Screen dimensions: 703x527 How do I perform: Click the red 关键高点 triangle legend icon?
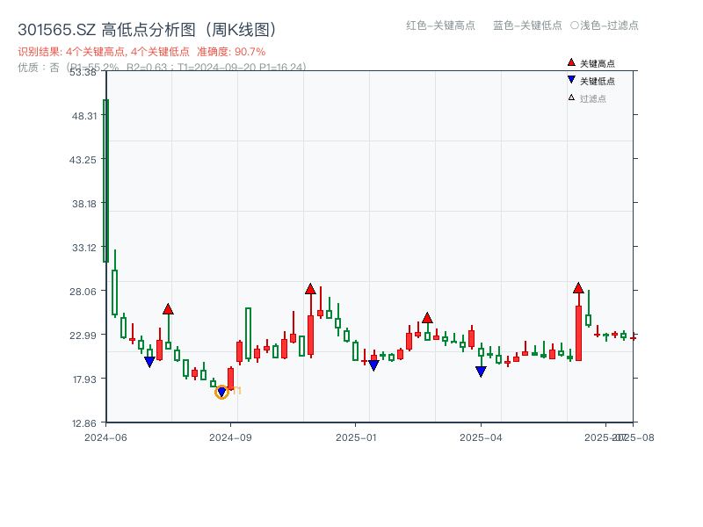coord(569,62)
